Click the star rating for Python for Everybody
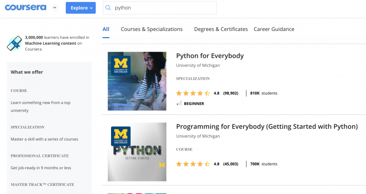 [193, 93]
